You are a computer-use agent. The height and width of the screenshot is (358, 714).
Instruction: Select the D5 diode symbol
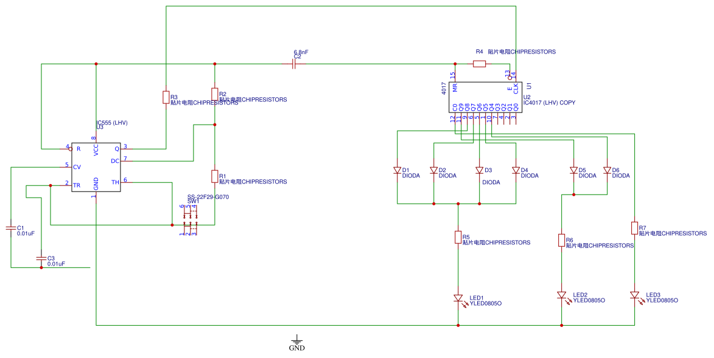pyautogui.click(x=574, y=171)
